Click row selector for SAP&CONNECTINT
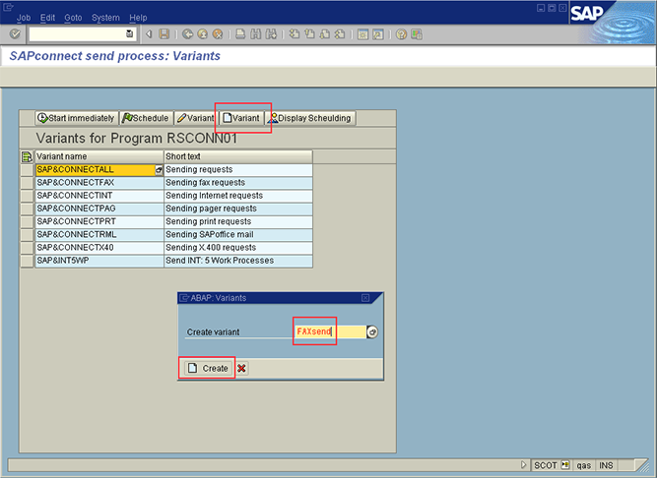 27,196
